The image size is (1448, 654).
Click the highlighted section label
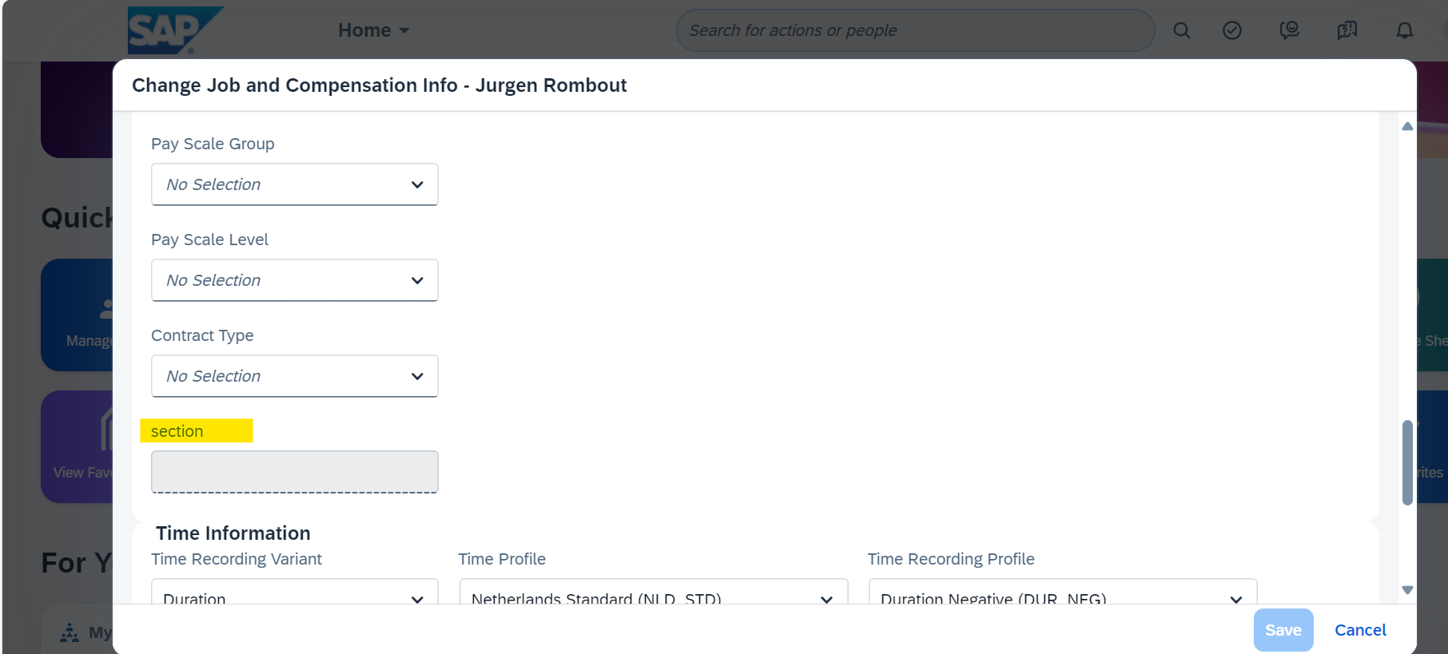177,431
